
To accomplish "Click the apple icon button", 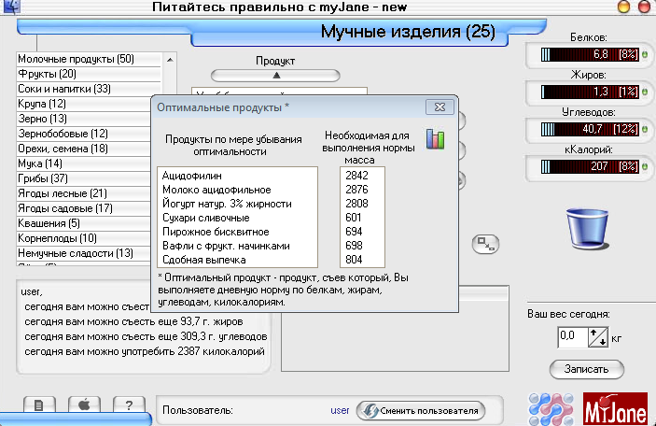I will 83,405.
